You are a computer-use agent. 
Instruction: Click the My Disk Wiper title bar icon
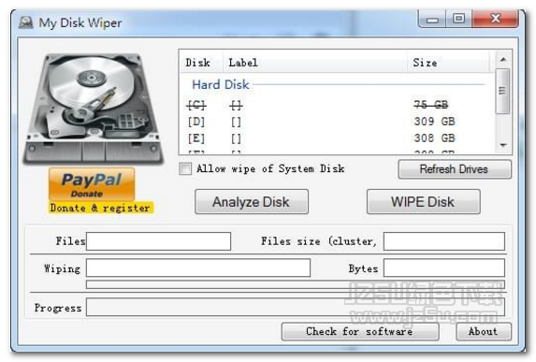pos(25,22)
